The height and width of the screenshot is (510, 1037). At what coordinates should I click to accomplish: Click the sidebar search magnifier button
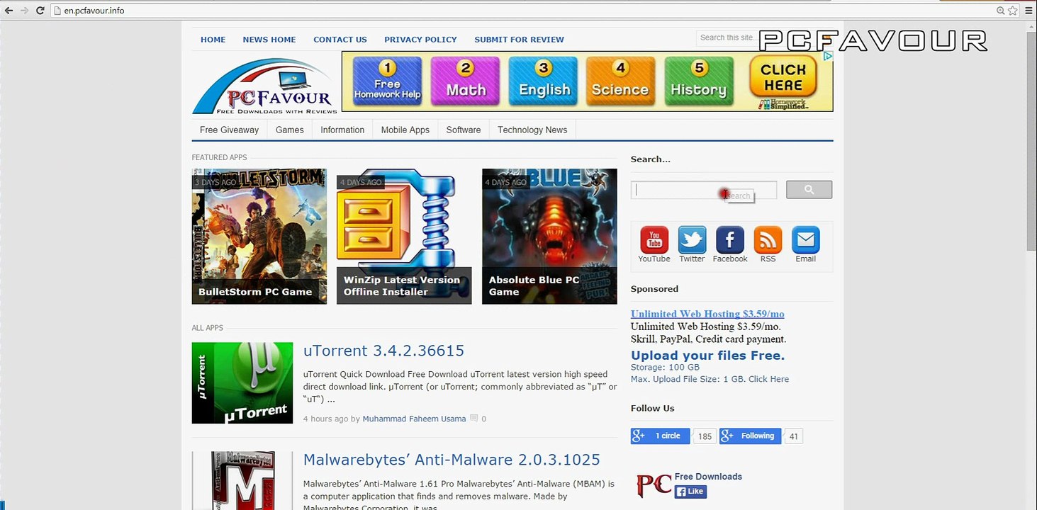809,190
